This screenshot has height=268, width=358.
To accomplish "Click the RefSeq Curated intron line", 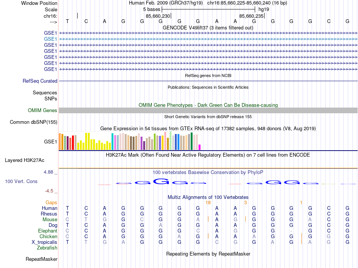I will 208,81.
